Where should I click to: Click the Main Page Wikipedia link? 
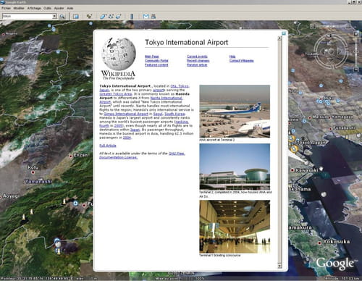coord(152,56)
